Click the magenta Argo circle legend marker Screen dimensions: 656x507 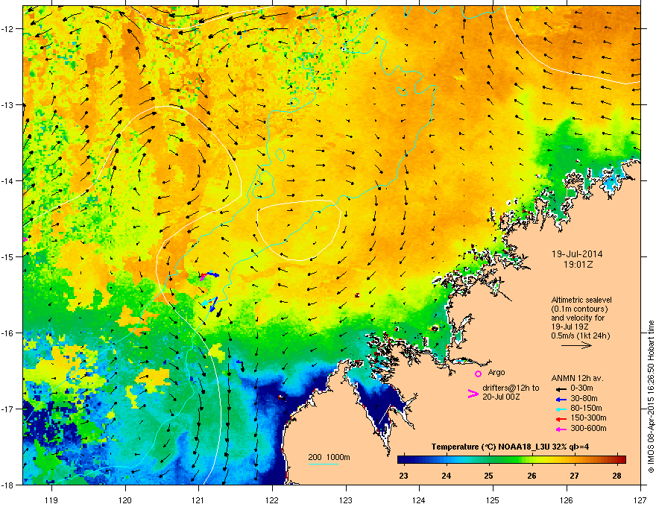(x=478, y=374)
